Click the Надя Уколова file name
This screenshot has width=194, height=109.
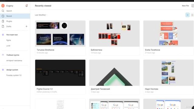(x=152, y=89)
